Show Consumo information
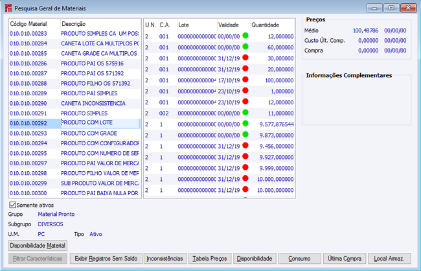Image resolution: width=421 pixels, height=271 pixels. pos(299,259)
